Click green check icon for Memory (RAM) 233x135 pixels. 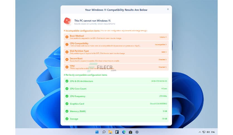pos(67,111)
